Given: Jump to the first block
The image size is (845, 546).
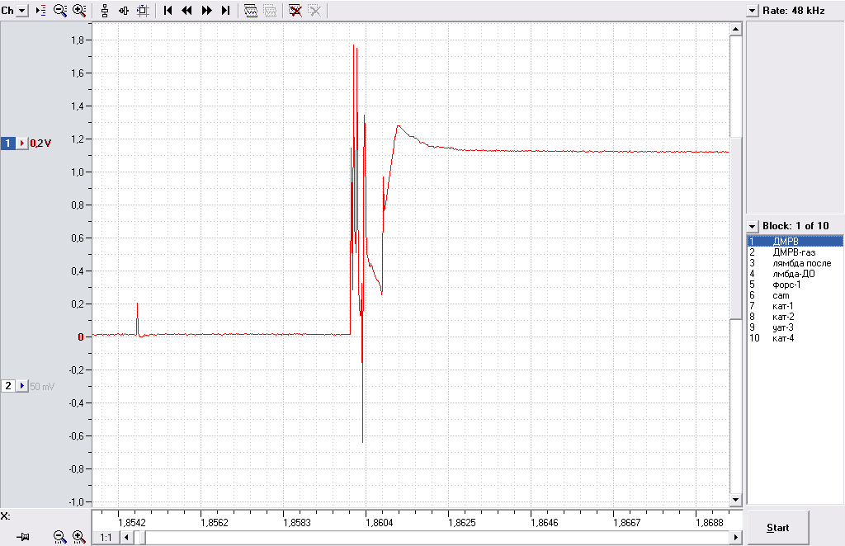Looking at the screenshot, I should click(168, 11).
